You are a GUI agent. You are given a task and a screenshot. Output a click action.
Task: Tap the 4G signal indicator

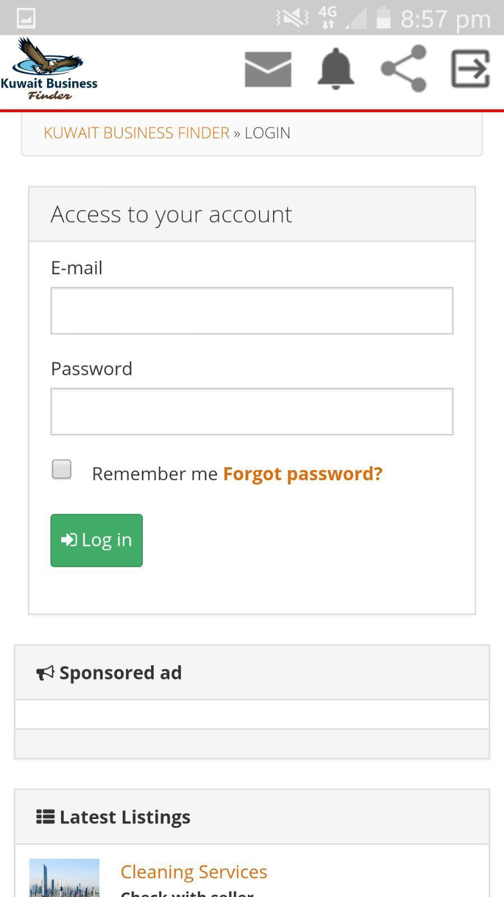coord(328,17)
